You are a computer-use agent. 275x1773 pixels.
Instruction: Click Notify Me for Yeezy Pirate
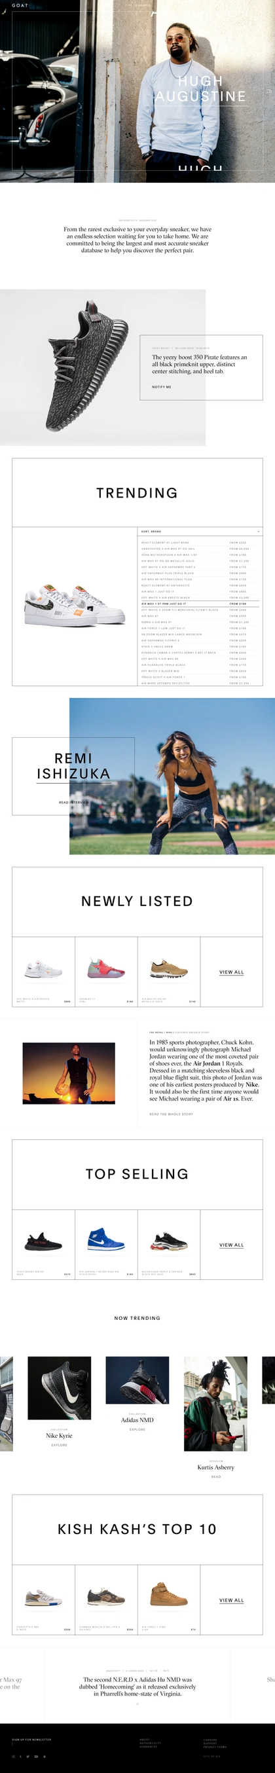coord(162,387)
